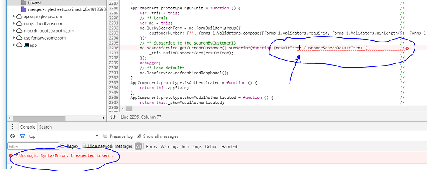Screen dimensions: 427x171
Task: Click the console Filter text field
Action: (33, 146)
